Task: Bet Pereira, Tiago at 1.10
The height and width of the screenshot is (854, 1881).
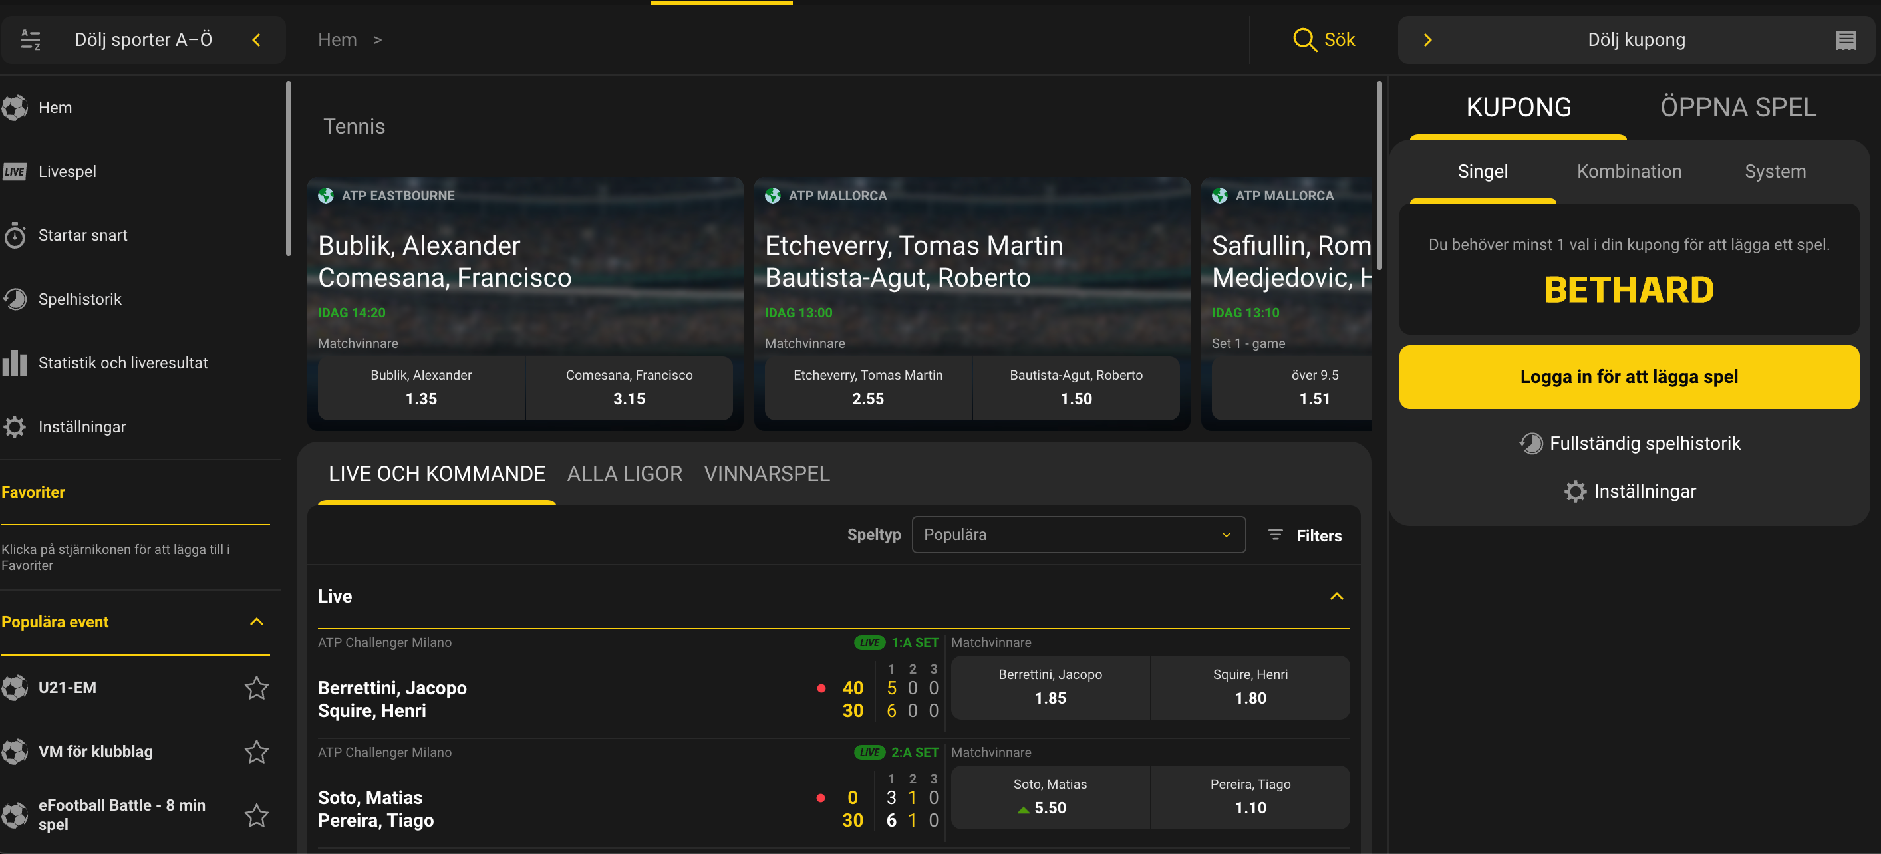Action: (x=1250, y=797)
